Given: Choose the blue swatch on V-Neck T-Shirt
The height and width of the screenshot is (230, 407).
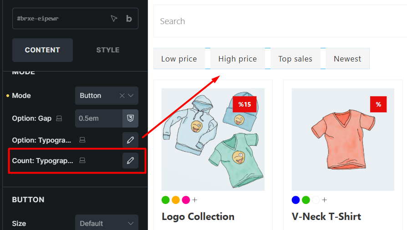Looking at the screenshot, I should tap(296, 200).
